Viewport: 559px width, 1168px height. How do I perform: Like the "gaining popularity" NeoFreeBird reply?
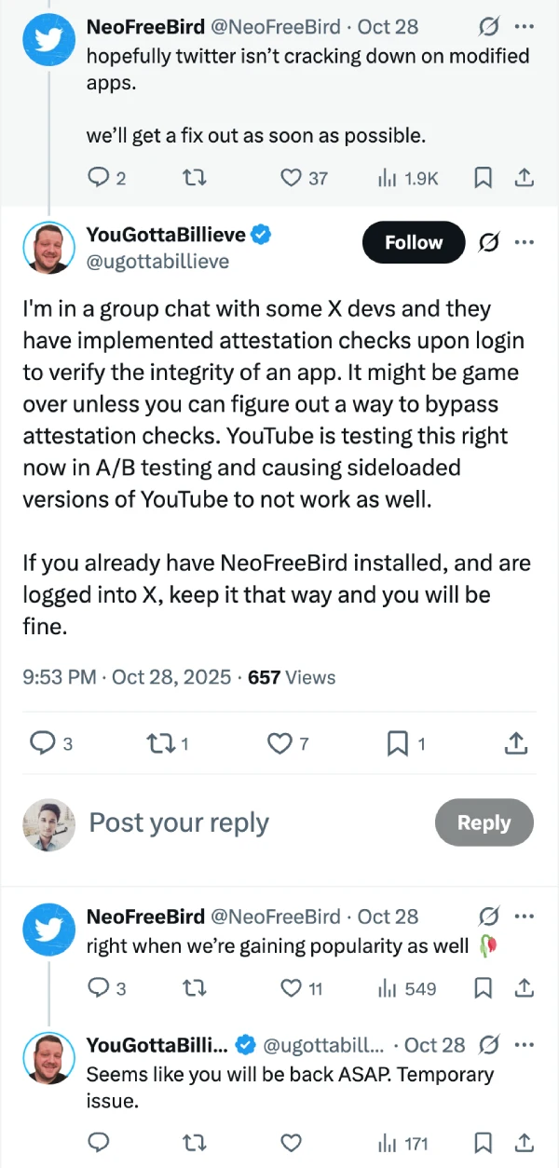click(292, 988)
